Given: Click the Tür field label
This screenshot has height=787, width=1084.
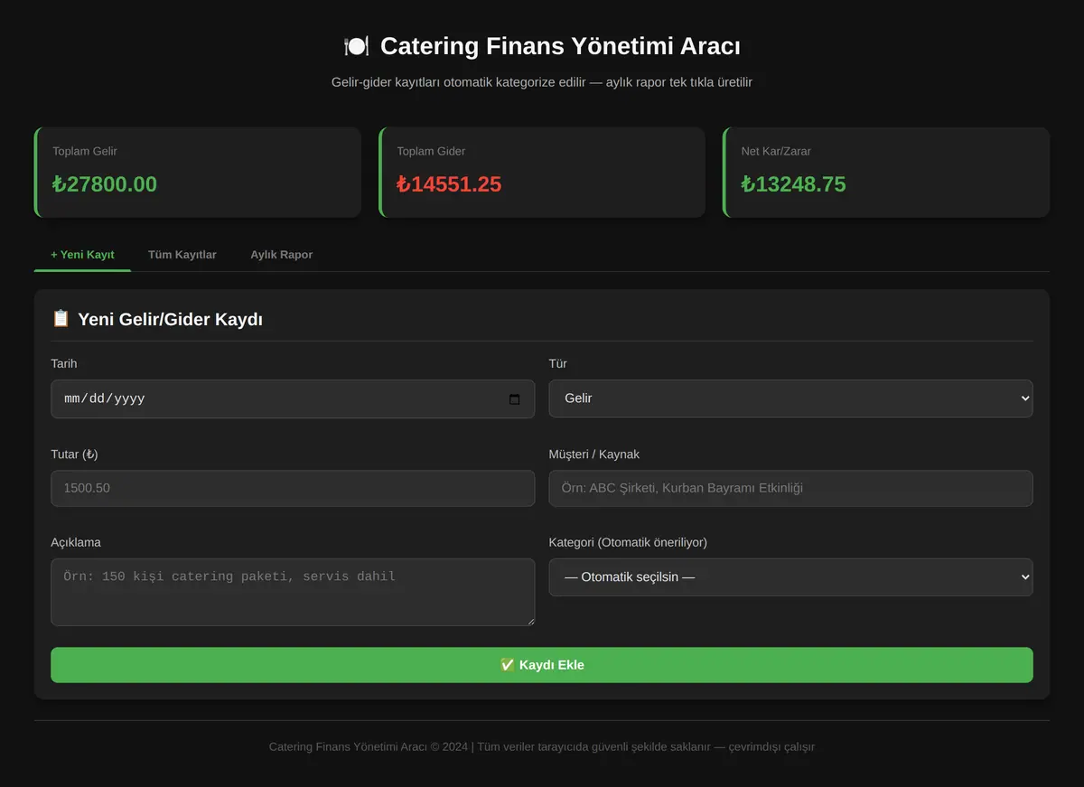Looking at the screenshot, I should pos(558,364).
